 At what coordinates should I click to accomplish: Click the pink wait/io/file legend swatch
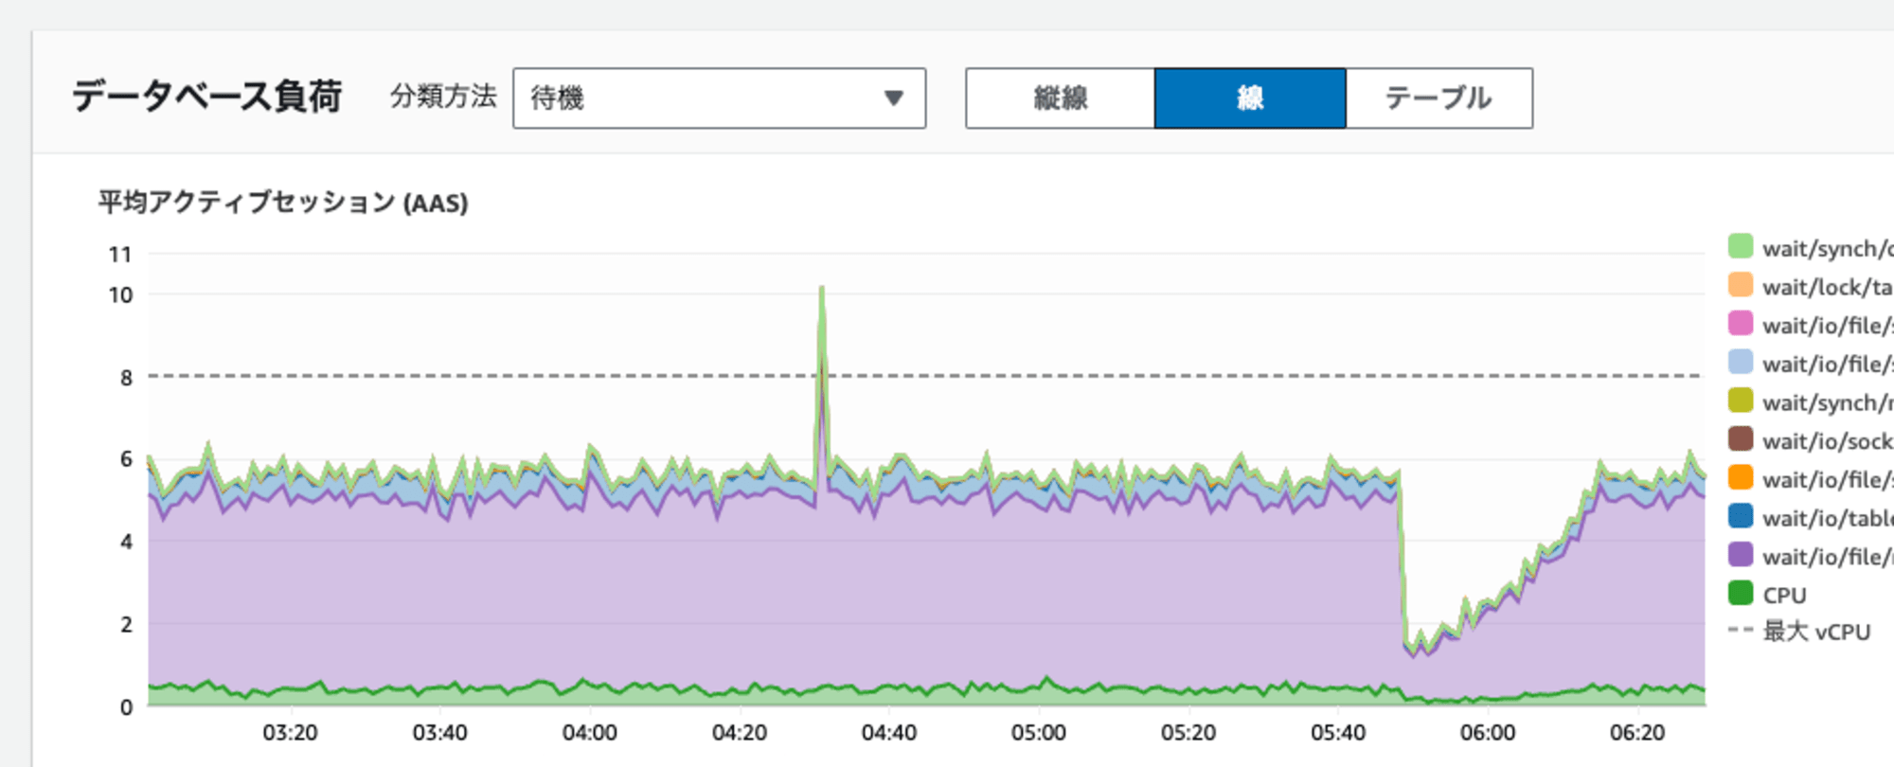pyautogui.click(x=1741, y=324)
